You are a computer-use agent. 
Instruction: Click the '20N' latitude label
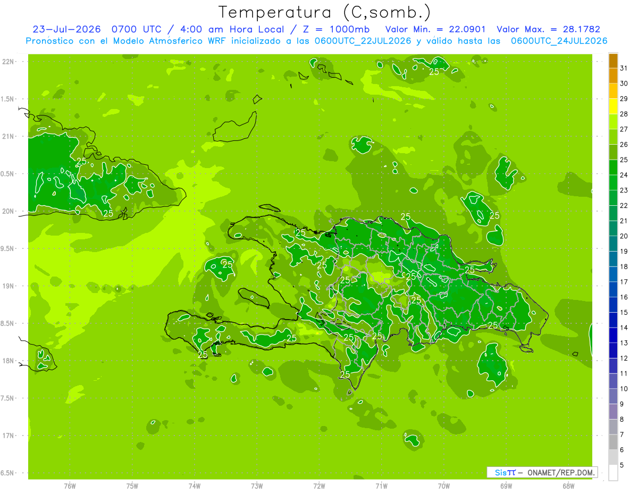pos(8,211)
